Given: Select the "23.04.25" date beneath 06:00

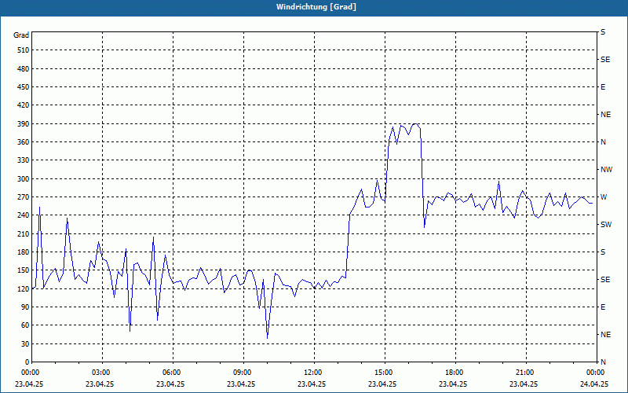Looking at the screenshot, I should (170, 384).
